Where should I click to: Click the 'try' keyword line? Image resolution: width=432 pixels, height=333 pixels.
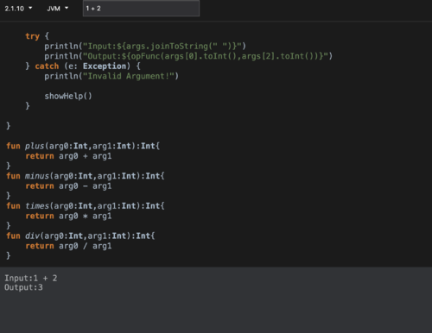pyautogui.click(x=37, y=36)
